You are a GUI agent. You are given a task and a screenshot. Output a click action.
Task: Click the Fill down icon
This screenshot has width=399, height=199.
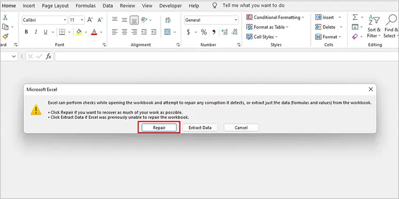(x=355, y=27)
